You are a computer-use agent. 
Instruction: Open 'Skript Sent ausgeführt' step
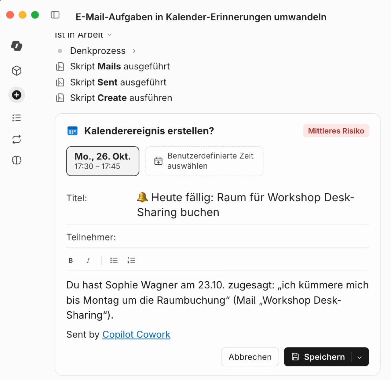pyautogui.click(x=118, y=82)
